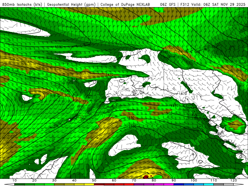This screenshot has width=248, height=186.
Task: Click the darkest green swatch right of 10
Action: 20,184
